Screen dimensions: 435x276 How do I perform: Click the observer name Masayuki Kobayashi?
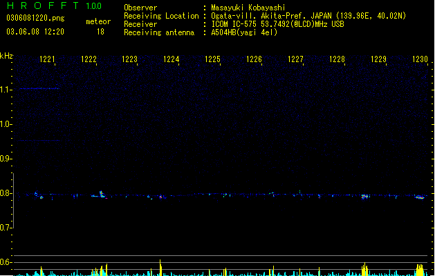point(248,8)
